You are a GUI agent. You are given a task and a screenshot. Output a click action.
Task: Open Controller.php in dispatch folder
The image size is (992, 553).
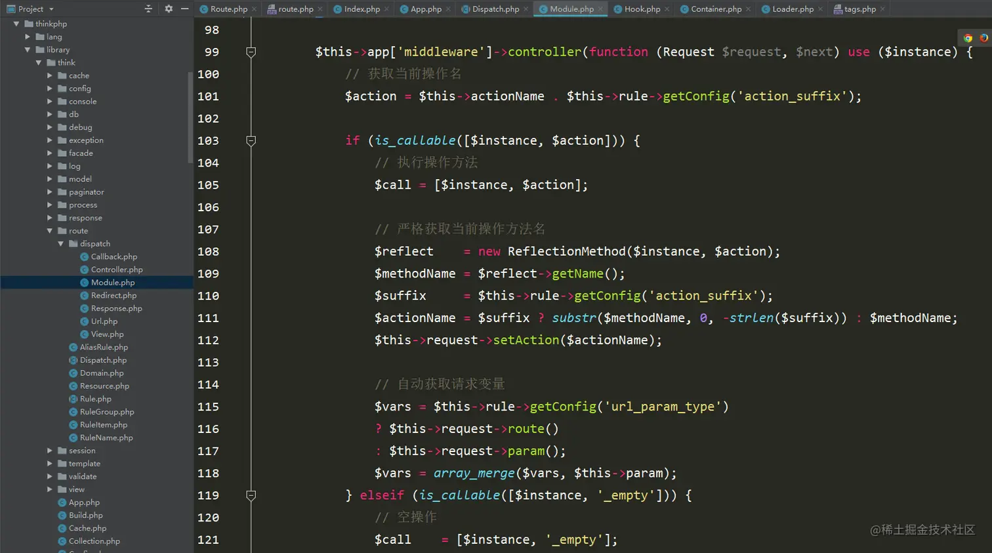(116, 270)
